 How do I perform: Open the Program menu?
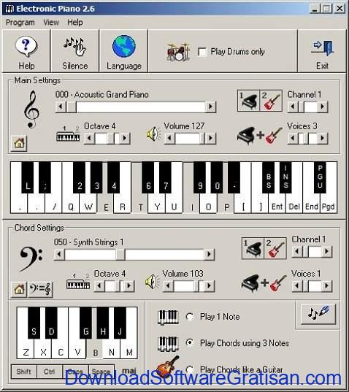(20, 23)
